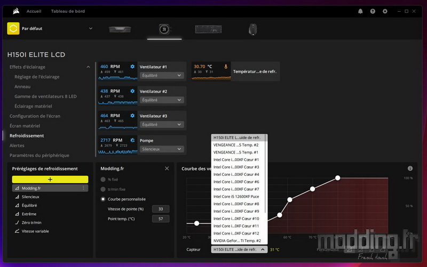The width and height of the screenshot is (427, 267).
Task: Select Extrême cooling preset
Action: 29,214
